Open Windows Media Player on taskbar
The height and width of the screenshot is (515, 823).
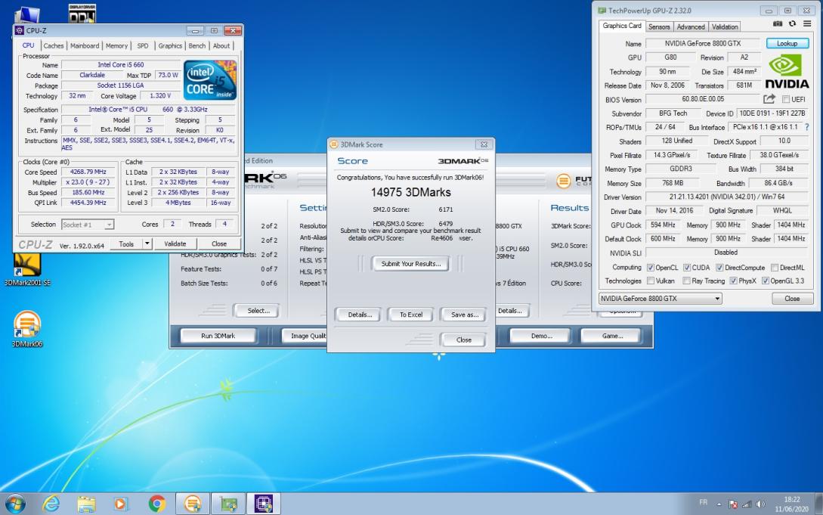(120, 504)
